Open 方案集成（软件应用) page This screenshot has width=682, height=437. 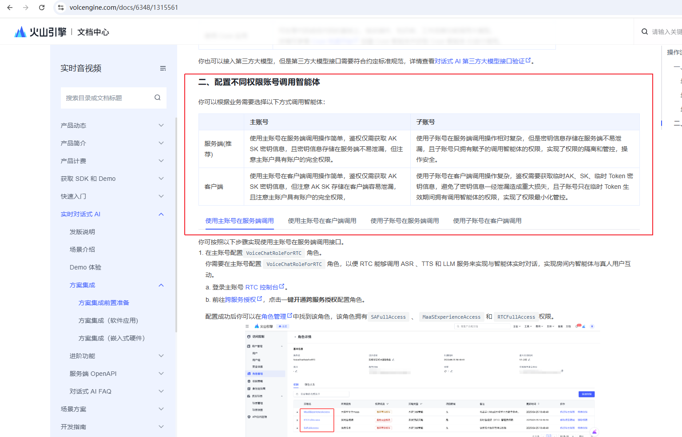click(108, 320)
